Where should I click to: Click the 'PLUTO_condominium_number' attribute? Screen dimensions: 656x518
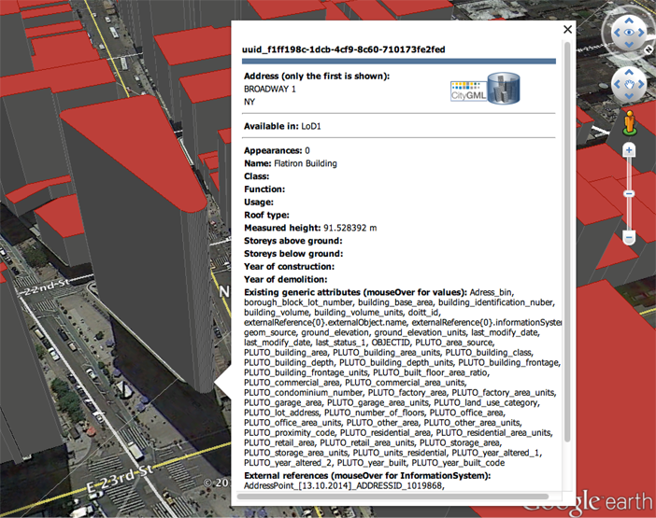click(304, 393)
